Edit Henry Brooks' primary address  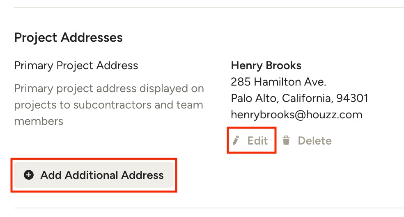[251, 140]
